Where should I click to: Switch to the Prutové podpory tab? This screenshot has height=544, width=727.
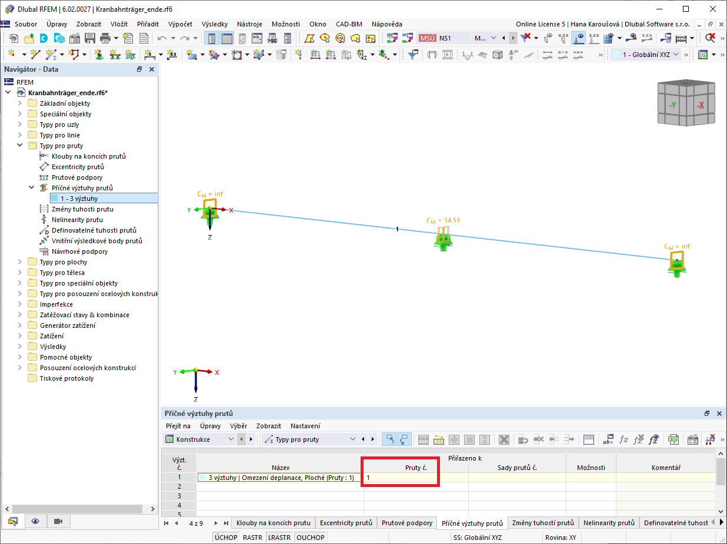[x=407, y=523]
